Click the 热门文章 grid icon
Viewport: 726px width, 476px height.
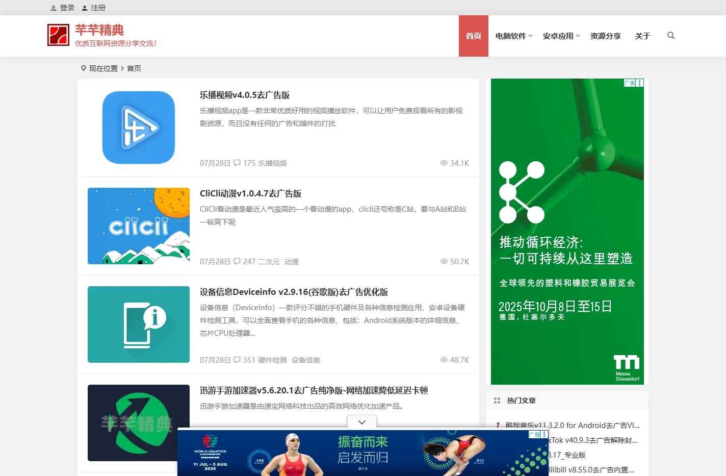(x=497, y=400)
